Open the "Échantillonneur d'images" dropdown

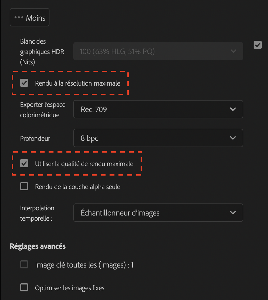coord(158,213)
